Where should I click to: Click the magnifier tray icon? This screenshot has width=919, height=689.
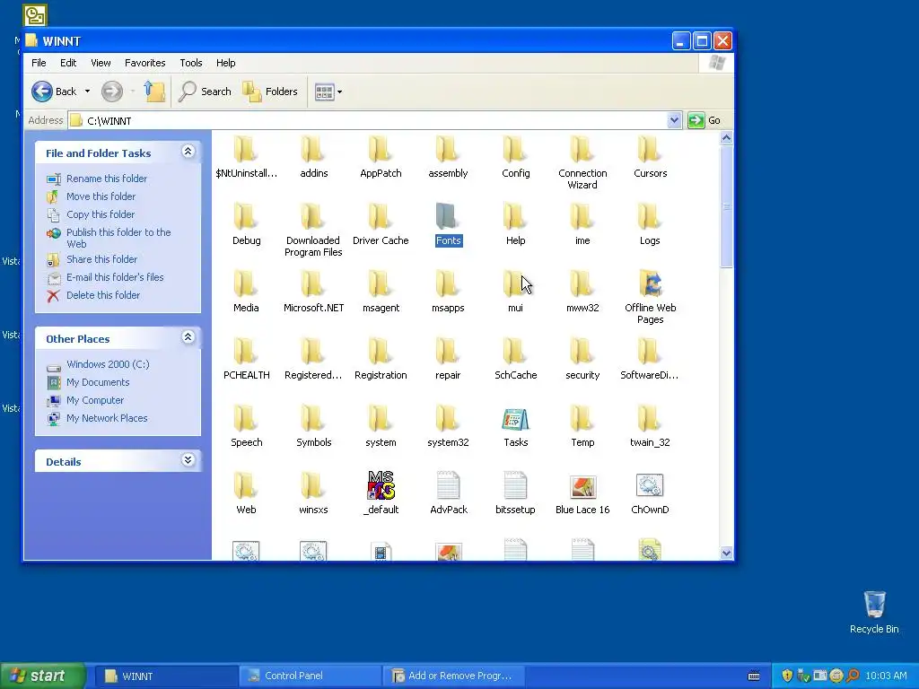tap(853, 676)
